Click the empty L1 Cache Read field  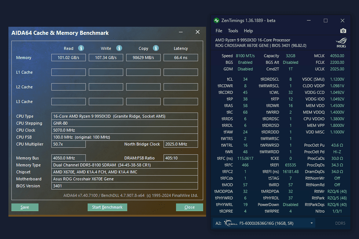pos(69,72)
